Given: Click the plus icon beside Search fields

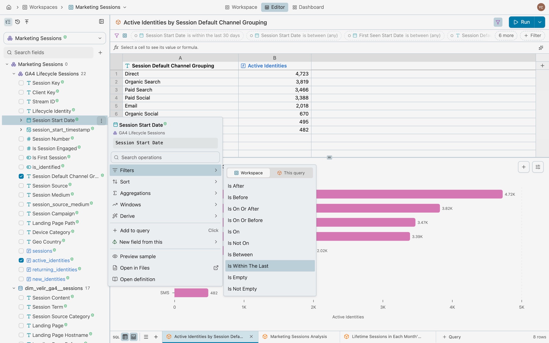Looking at the screenshot, I should pyautogui.click(x=100, y=52).
